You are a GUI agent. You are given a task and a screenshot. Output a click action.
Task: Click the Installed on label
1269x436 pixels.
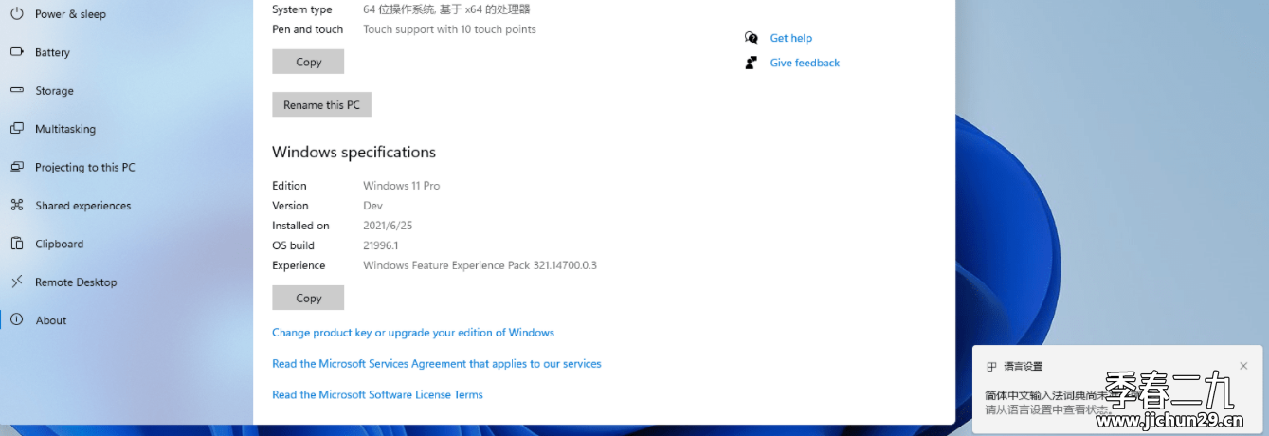(300, 226)
